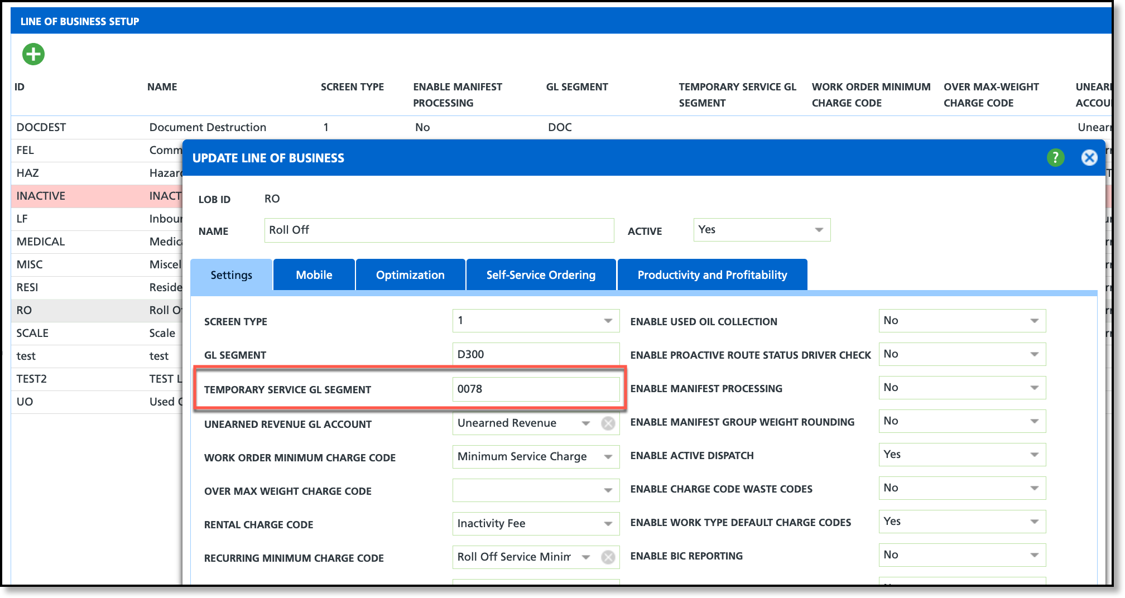Open Enable Manifest Group Weight Rounding dropdown
Image resolution: width=1125 pixels, height=598 pixels.
point(962,421)
